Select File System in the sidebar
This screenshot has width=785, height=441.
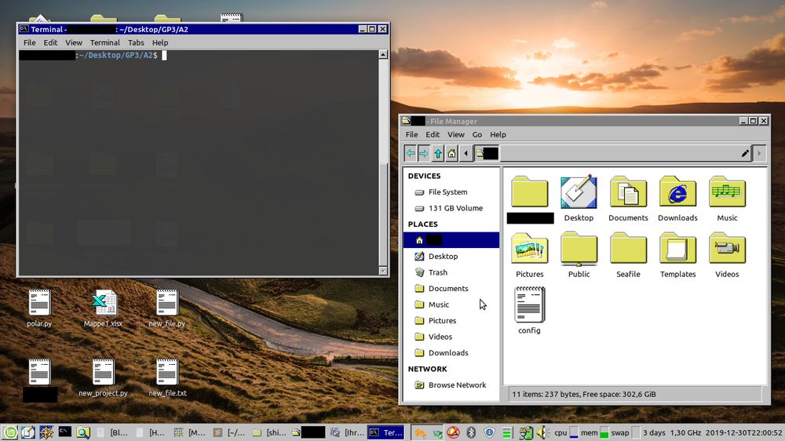(451, 192)
